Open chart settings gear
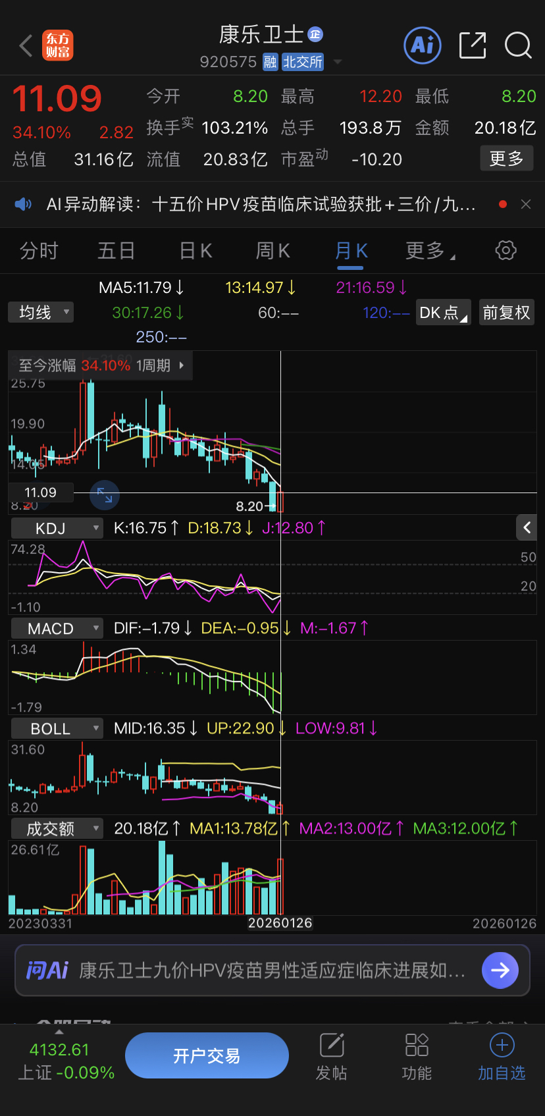The height and width of the screenshot is (1116, 545). [x=506, y=250]
